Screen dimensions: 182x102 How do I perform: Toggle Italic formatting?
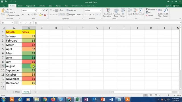pos(26,14)
